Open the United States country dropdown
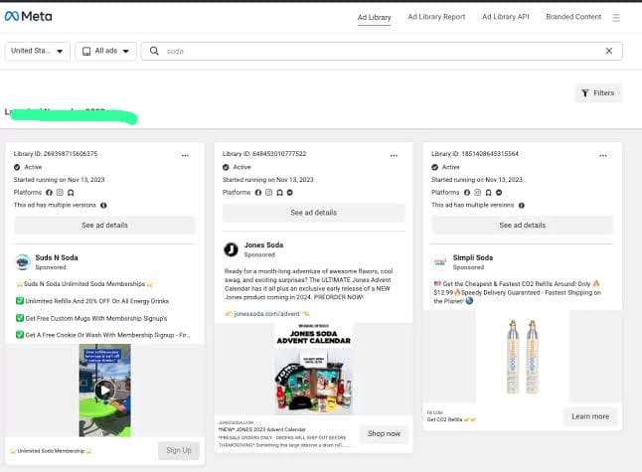This screenshot has height=472, width=642. pyautogui.click(x=37, y=51)
